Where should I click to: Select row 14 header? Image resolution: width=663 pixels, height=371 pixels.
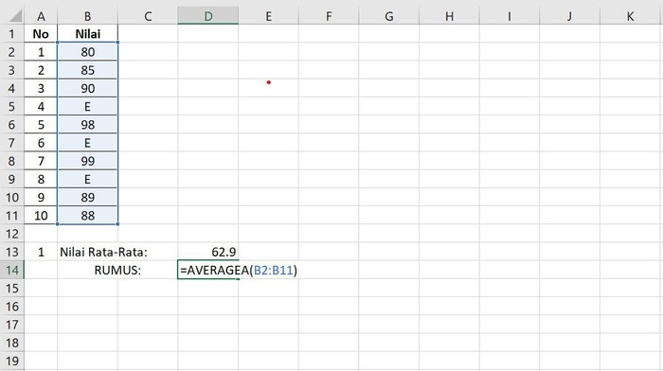11,270
